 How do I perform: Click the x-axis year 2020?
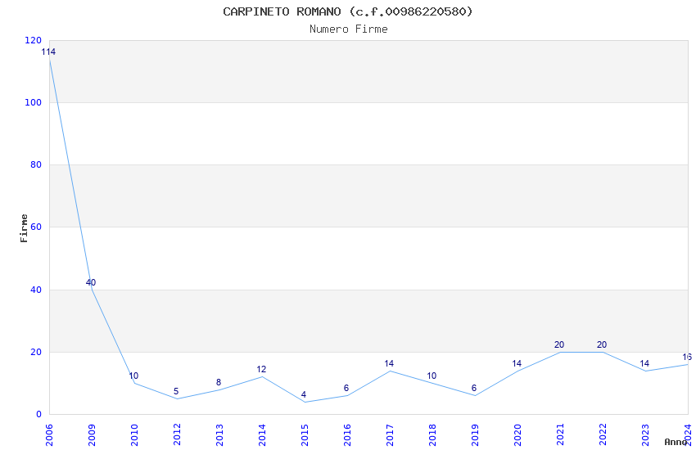[x=518, y=435]
